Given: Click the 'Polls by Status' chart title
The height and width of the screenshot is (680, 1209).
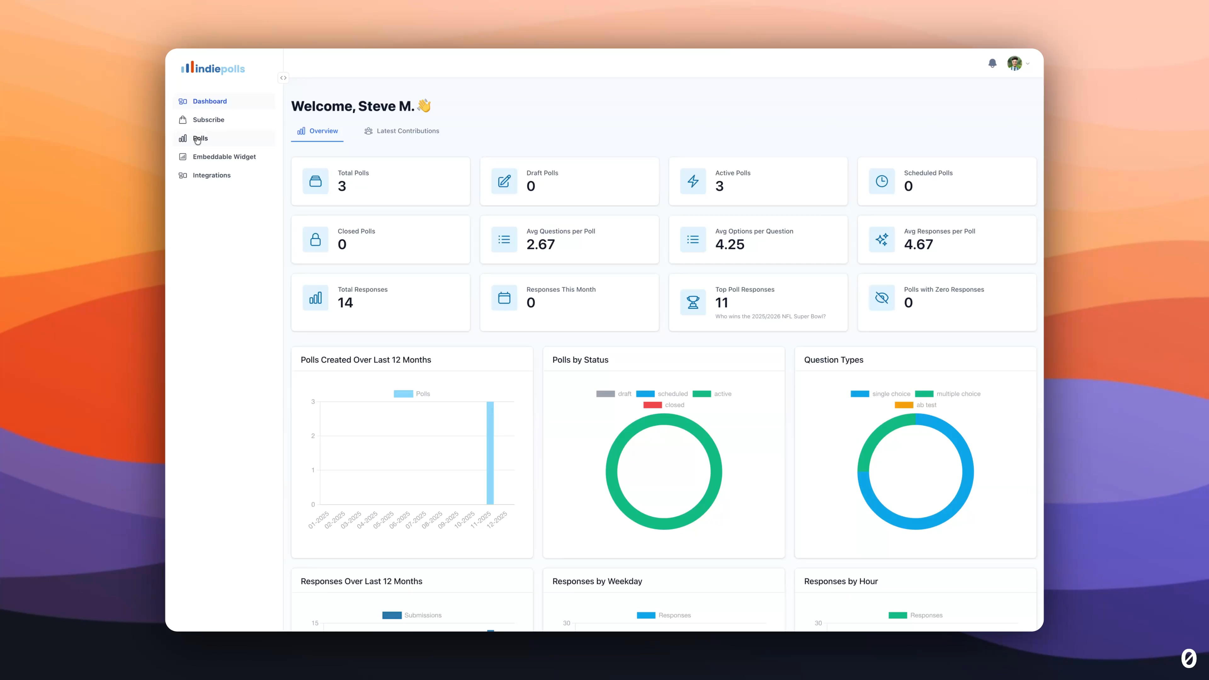Looking at the screenshot, I should [580, 360].
